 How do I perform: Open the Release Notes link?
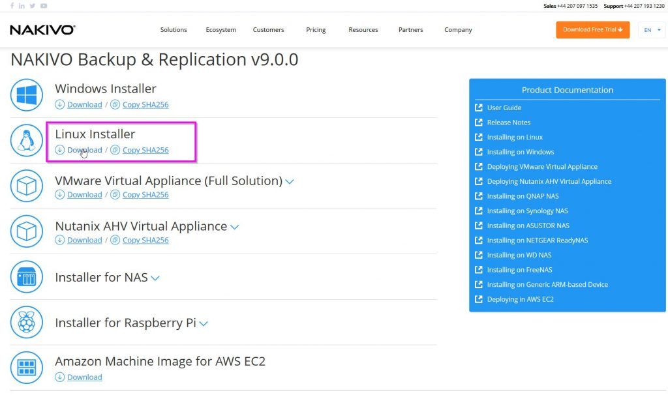point(509,123)
